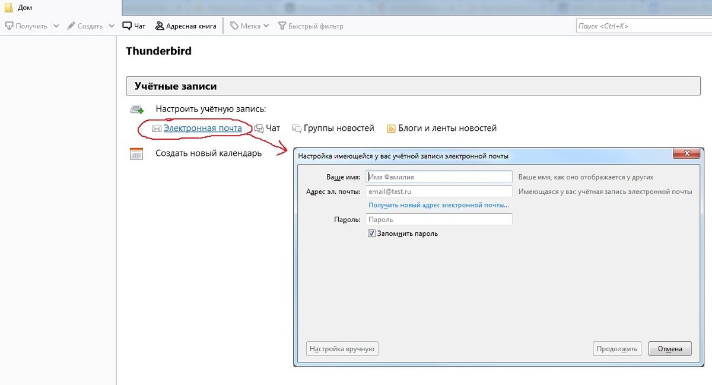Screen dimensions: 712x385
Task: Click the speech bubble icon on toolbar Чат
Action: click(x=126, y=26)
